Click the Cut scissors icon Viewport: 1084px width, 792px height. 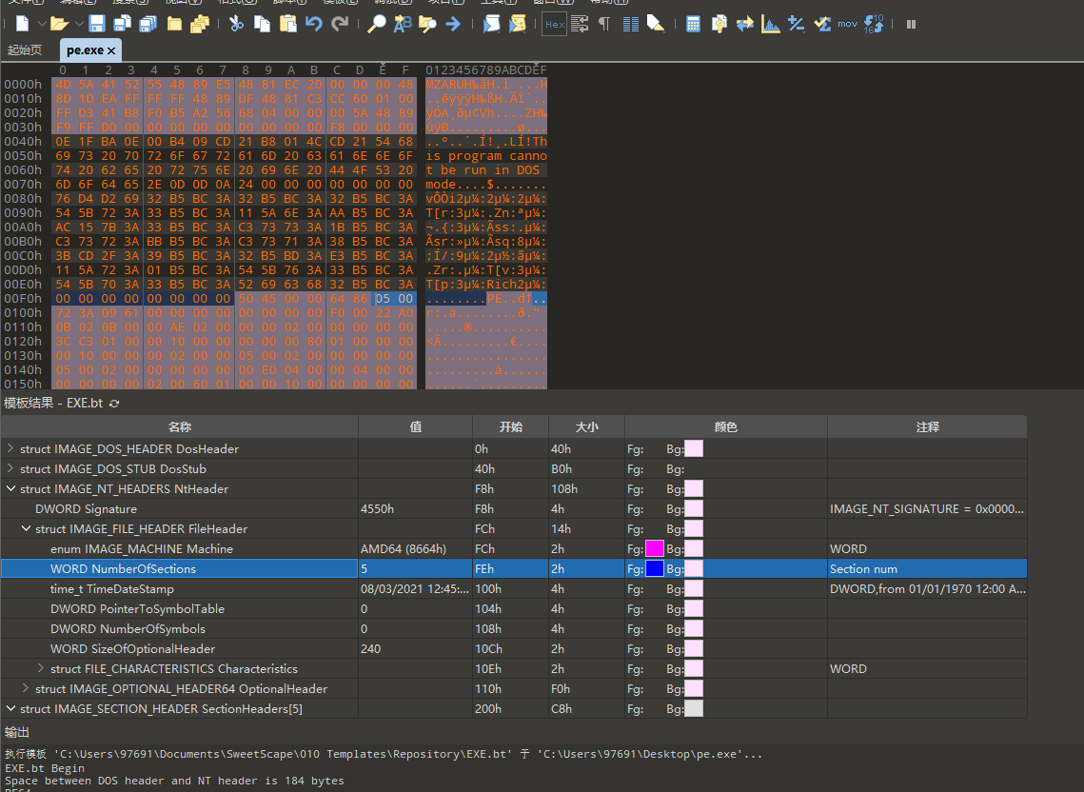point(236,24)
